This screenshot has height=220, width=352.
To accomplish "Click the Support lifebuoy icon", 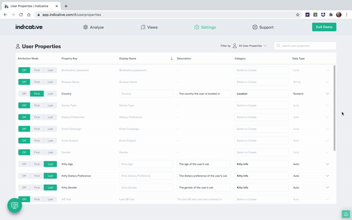I will 255,27.
